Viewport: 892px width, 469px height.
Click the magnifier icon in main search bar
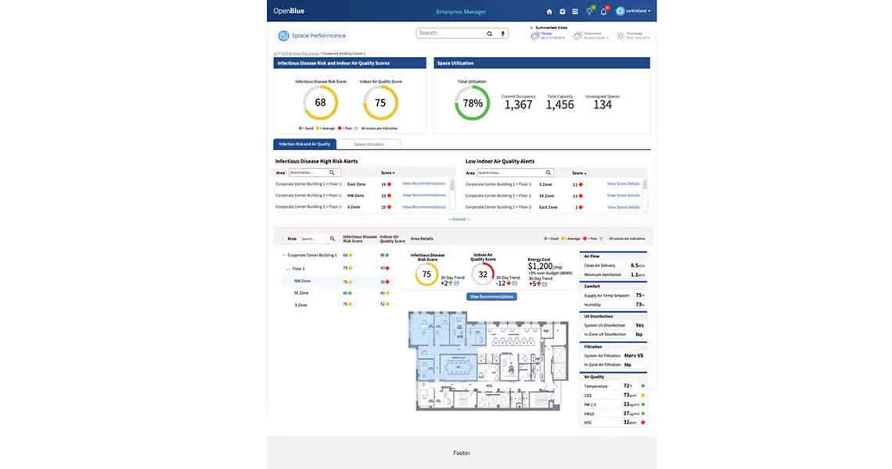pyautogui.click(x=490, y=34)
